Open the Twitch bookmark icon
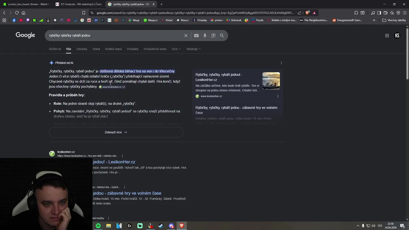Viewport: 409px width, 230px height. [x=28, y=20]
